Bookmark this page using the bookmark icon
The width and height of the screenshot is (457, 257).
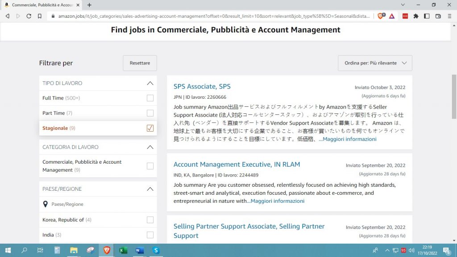[40, 16]
